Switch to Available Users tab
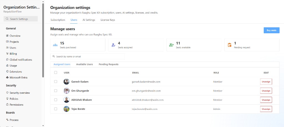This screenshot has height=127, width=284. [x=84, y=64]
